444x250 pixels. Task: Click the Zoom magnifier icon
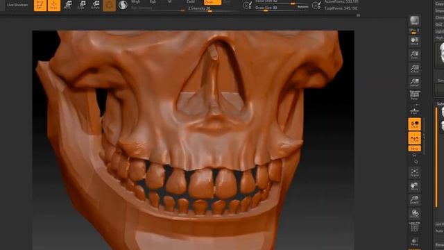pos(414,55)
